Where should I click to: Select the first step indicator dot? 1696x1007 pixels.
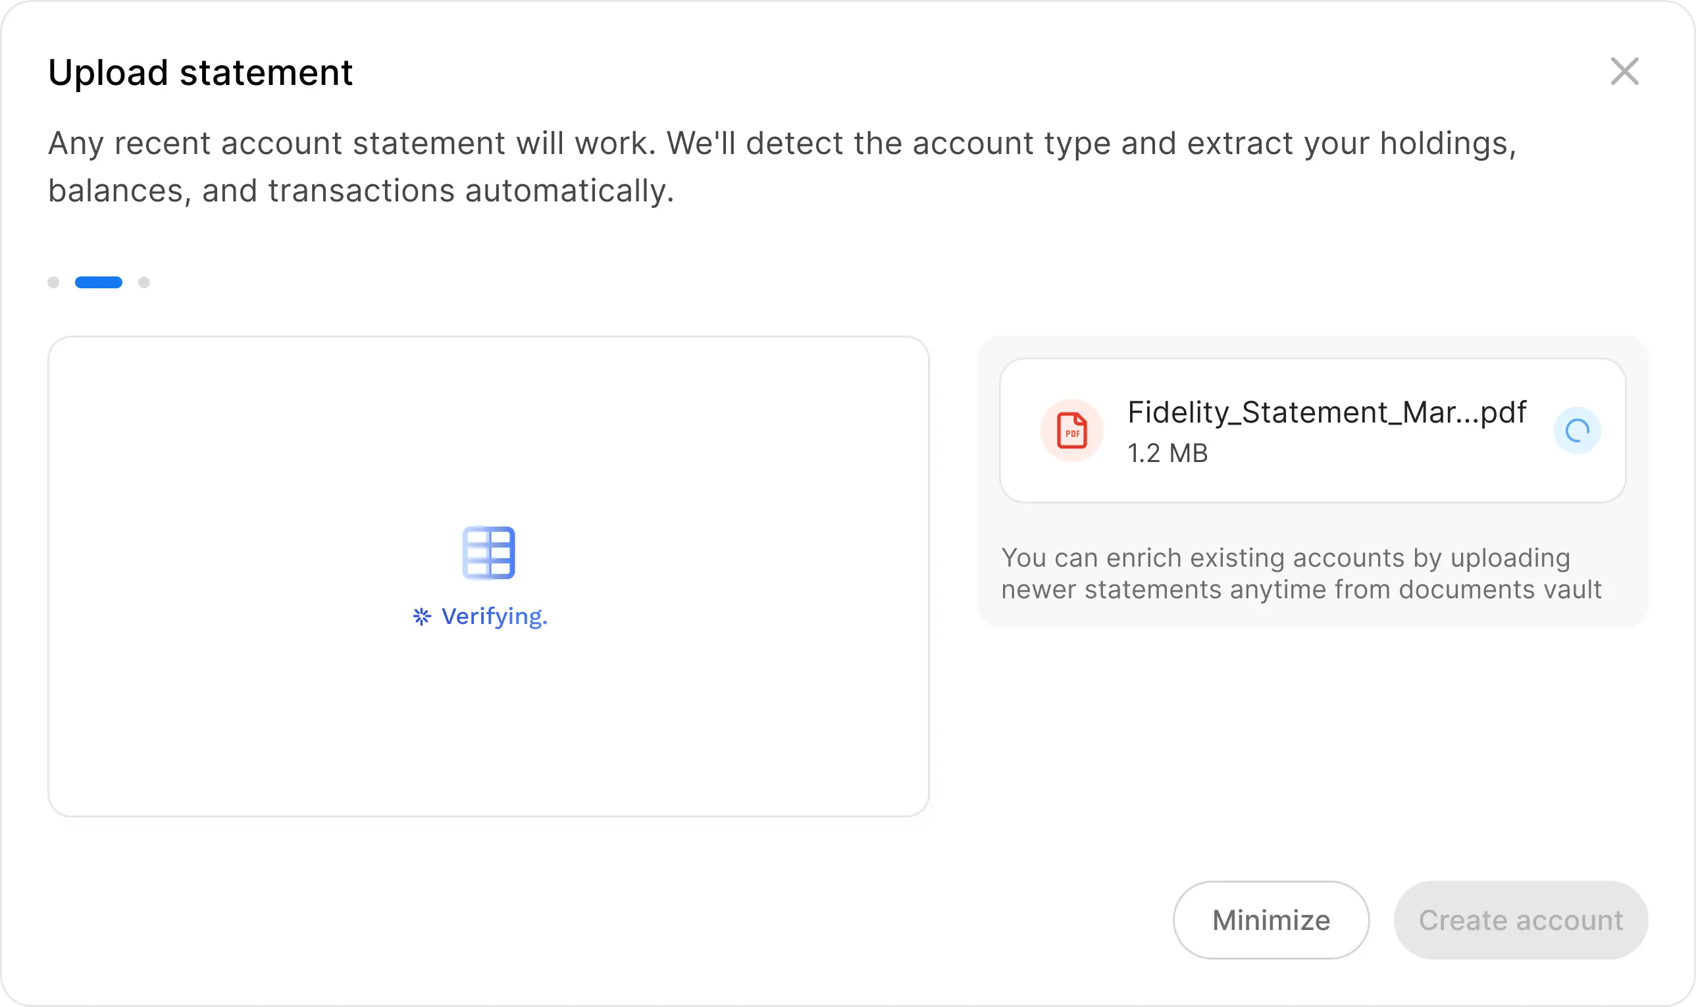click(x=53, y=282)
